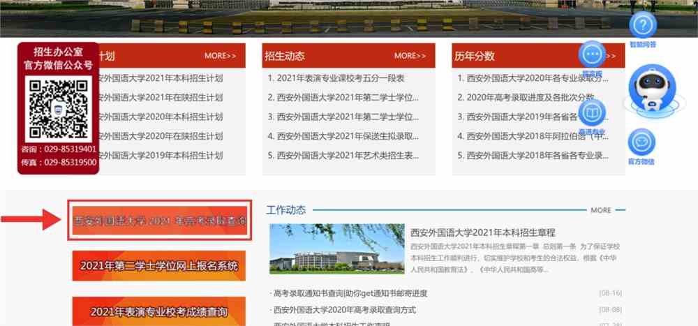Open the message board chat bubble icon
Viewport: 698px width, 326px height.
592,54
